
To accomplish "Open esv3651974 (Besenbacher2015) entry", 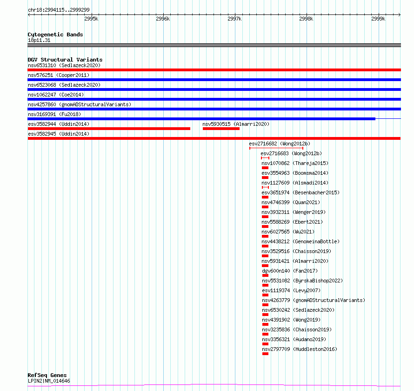I will coord(300,192).
